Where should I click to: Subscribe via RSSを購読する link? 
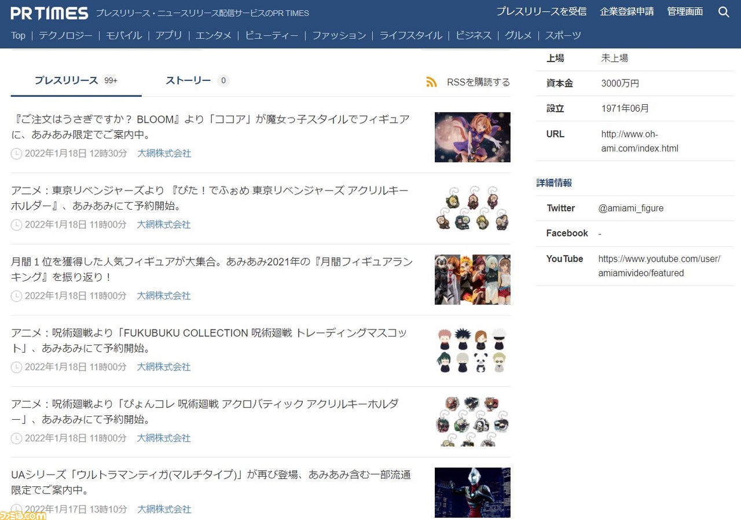tap(478, 82)
